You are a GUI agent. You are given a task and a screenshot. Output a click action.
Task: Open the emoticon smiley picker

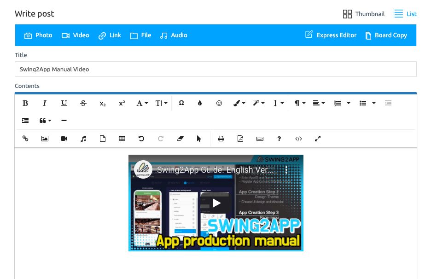coord(219,103)
